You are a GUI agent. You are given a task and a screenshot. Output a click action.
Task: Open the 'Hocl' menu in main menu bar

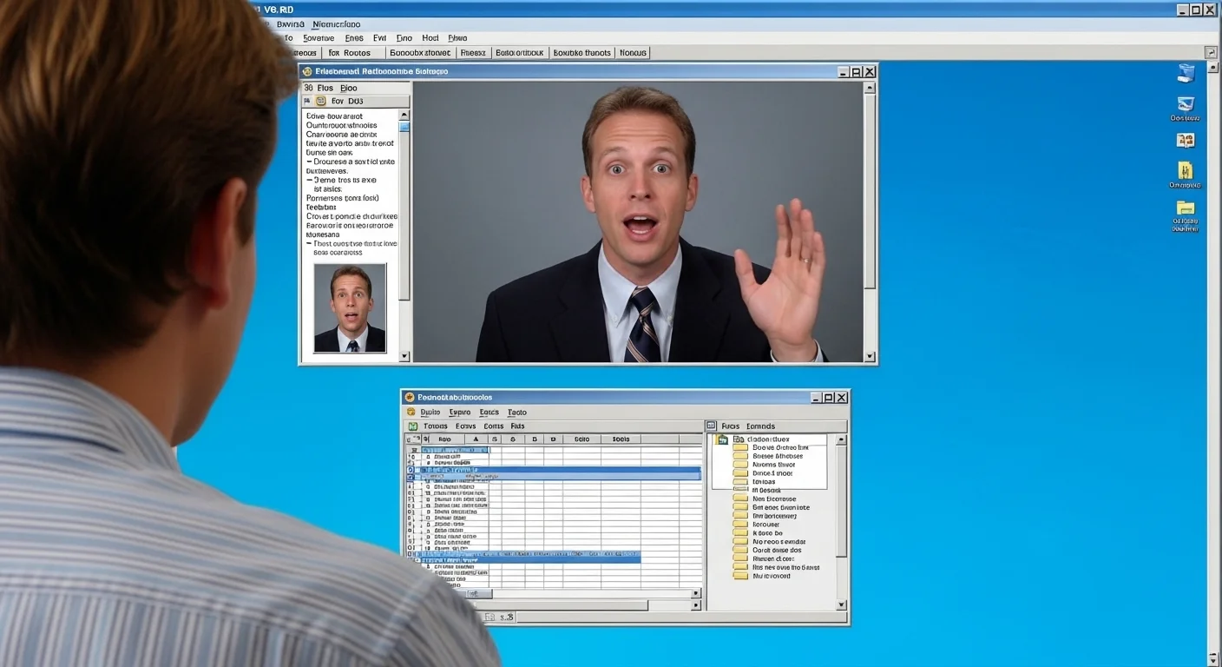430,38
